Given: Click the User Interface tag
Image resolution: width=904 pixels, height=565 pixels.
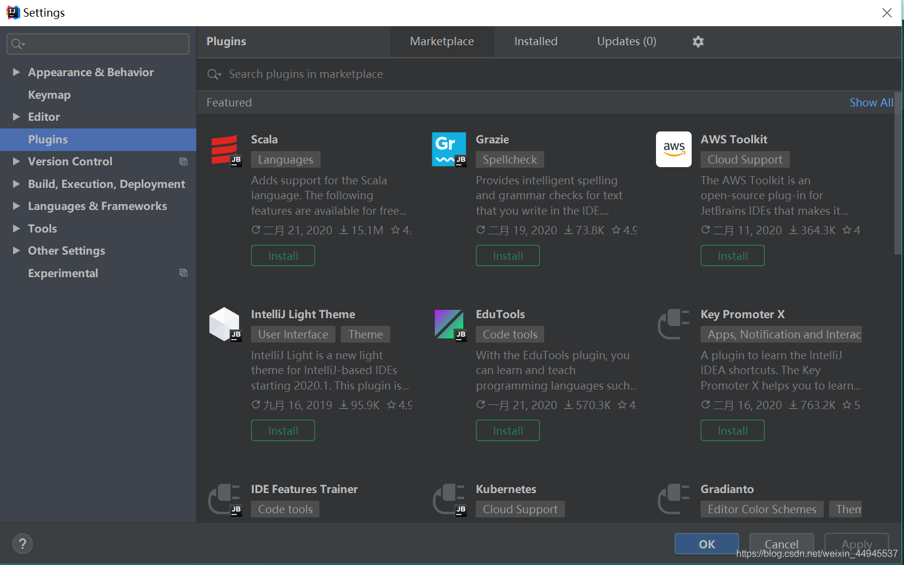Looking at the screenshot, I should (293, 334).
